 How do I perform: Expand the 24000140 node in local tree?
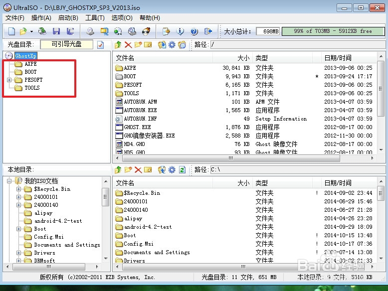[x=18, y=205]
